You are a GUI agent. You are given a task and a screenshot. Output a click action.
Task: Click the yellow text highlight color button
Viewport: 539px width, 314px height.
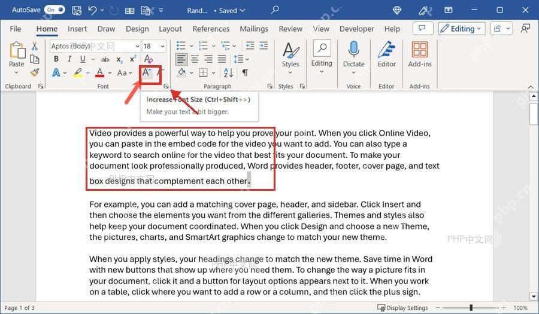[x=78, y=72]
